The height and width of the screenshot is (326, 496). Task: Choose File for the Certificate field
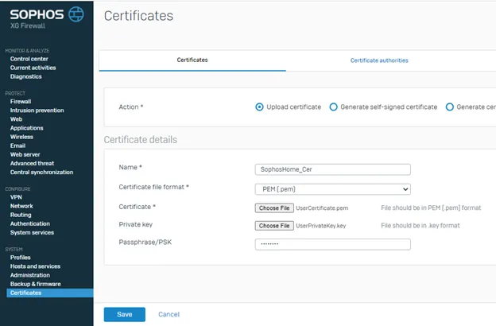(x=274, y=208)
